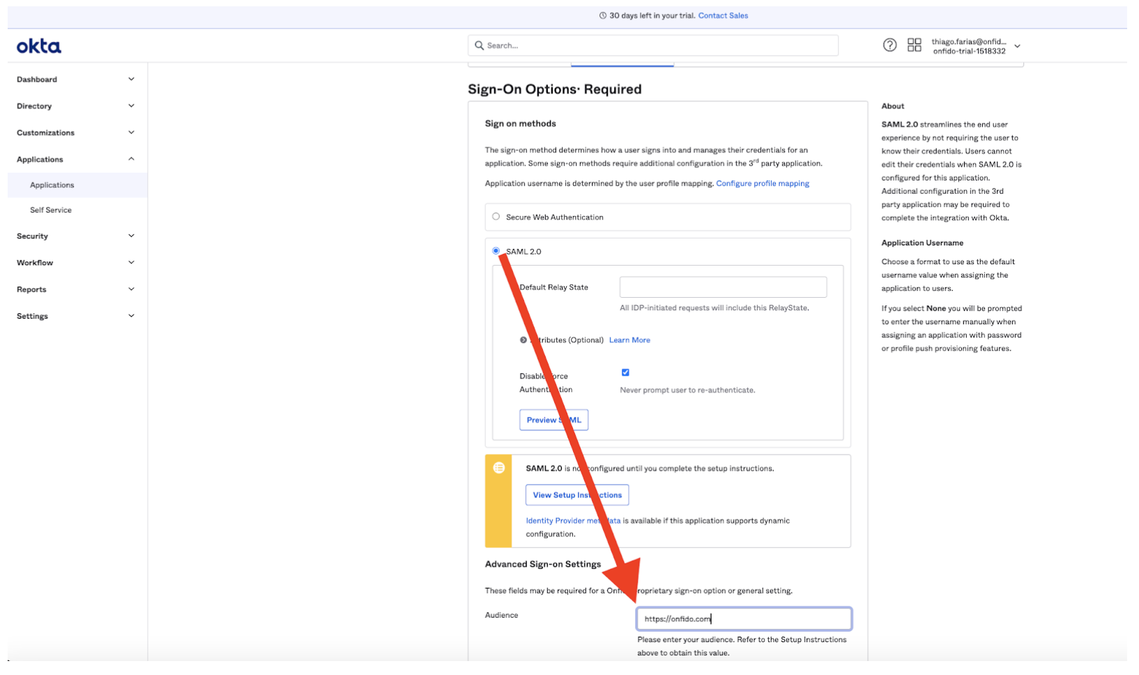Open the user account dropdown chevron

[1017, 46]
